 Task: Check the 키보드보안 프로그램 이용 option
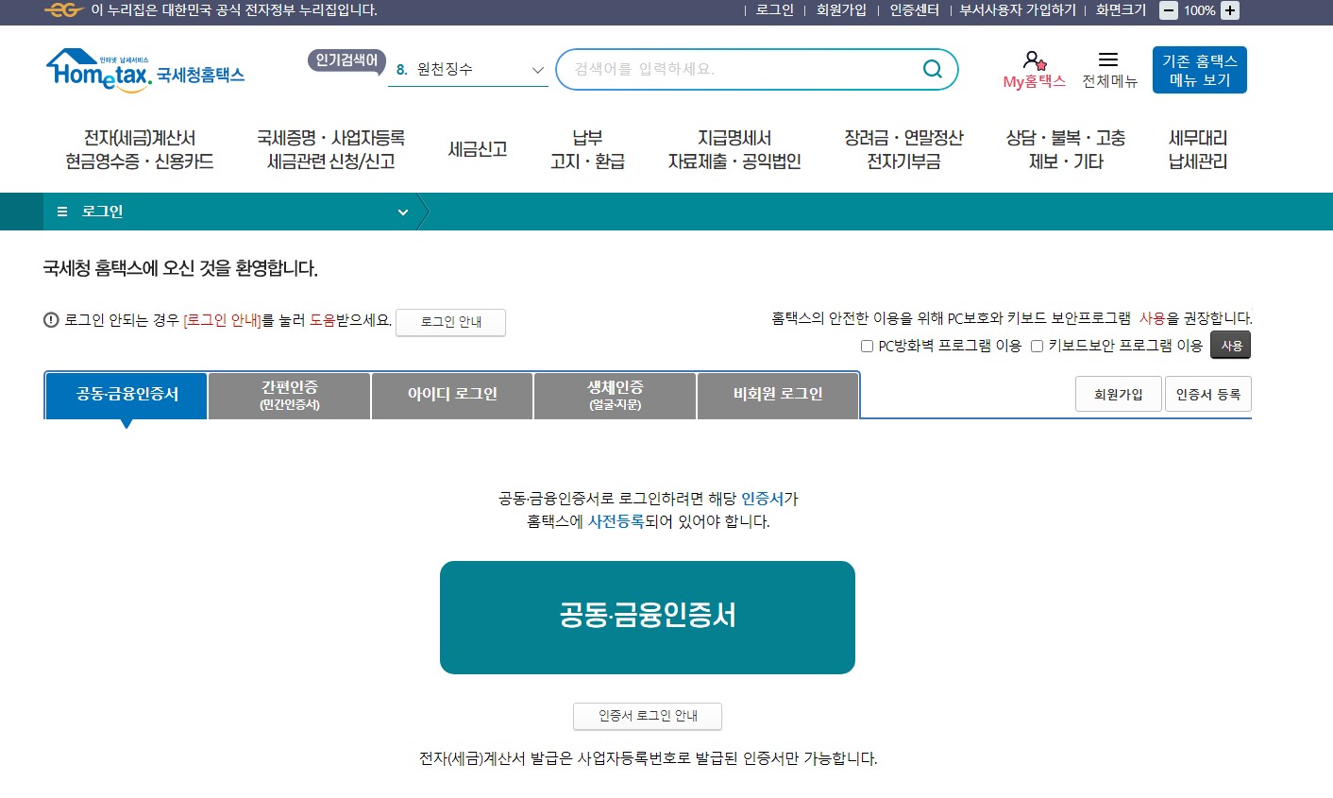tap(1036, 346)
